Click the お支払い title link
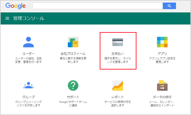191x115 pixels. pos(118,54)
